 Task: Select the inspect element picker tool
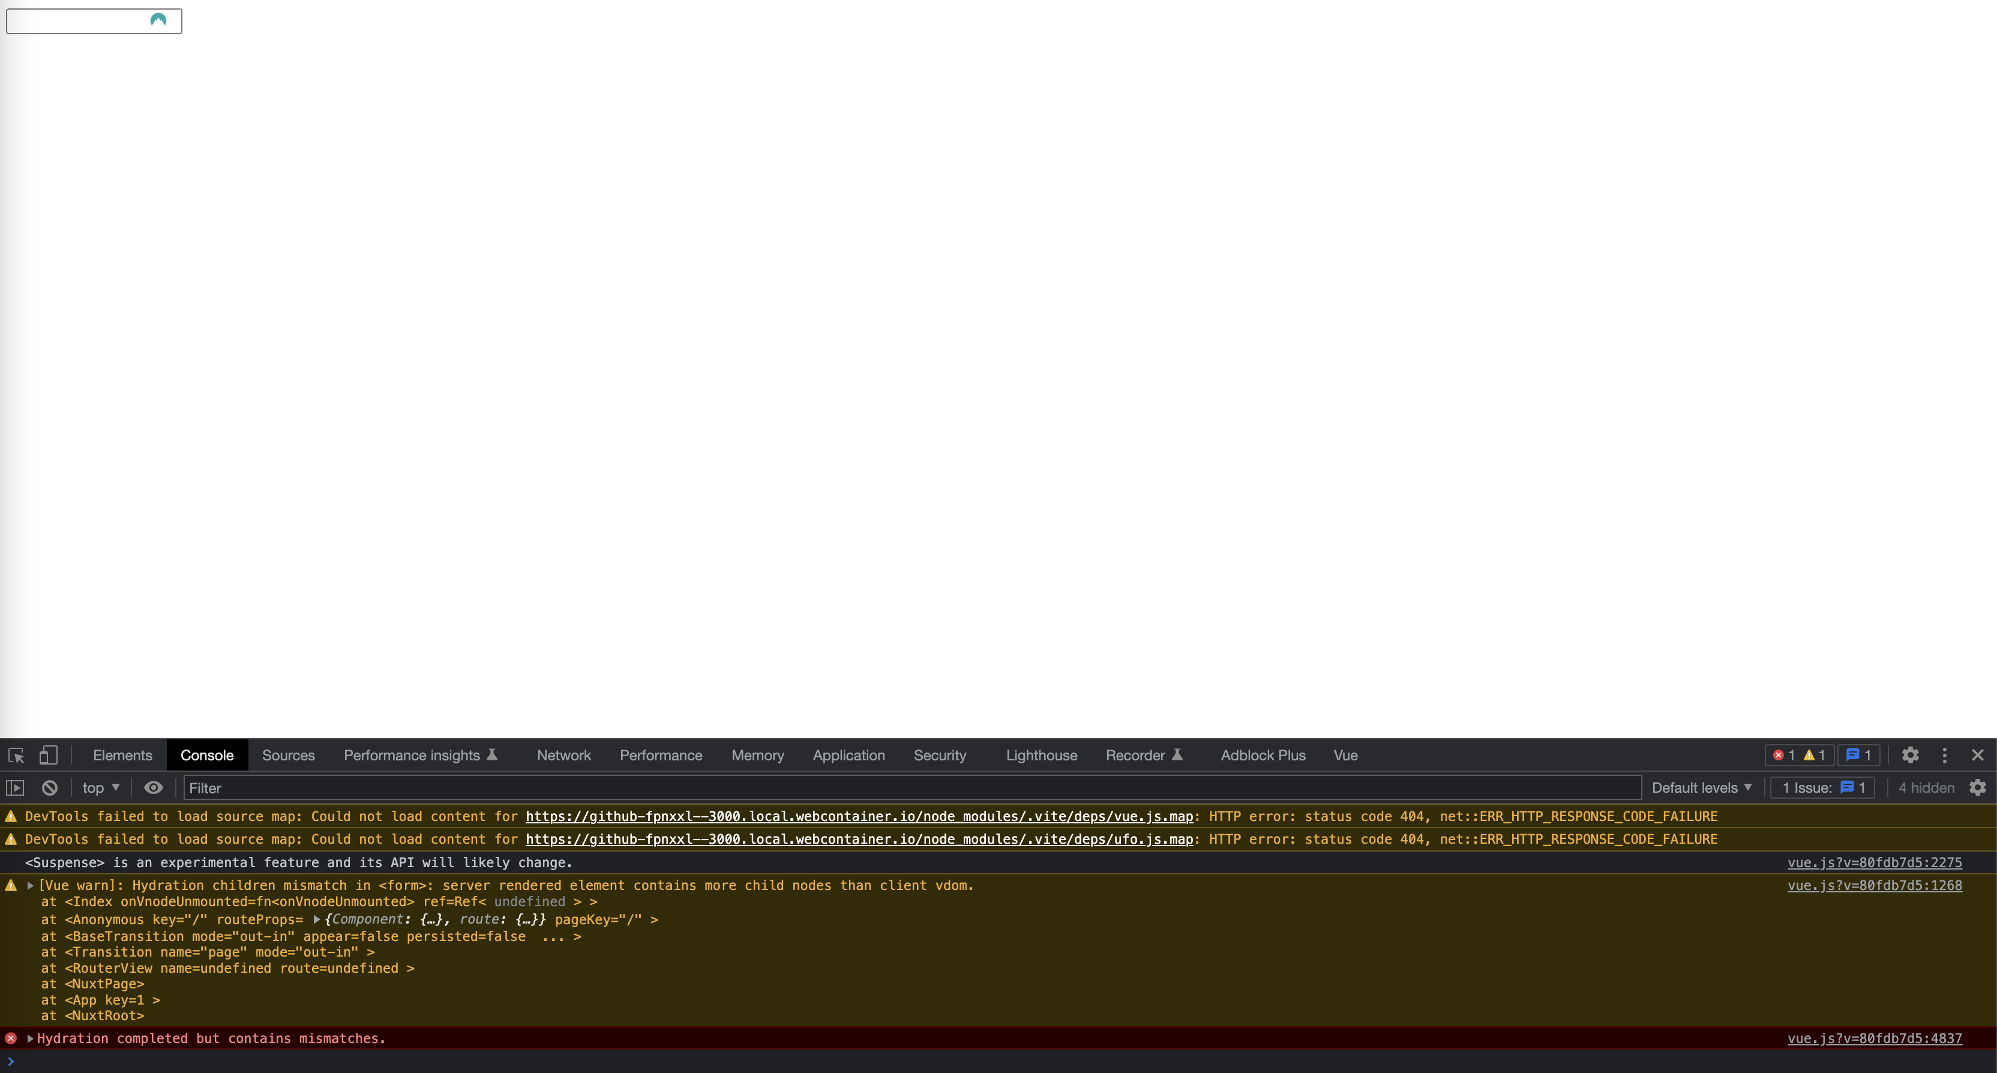coord(16,754)
